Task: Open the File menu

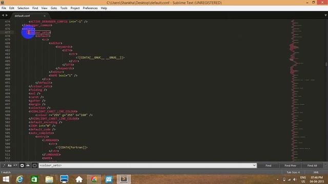Action: pyautogui.click(x=4, y=8)
